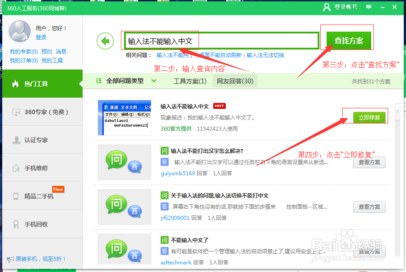The height and width of the screenshot is (272, 406).
Task: Click username guiysmb5169
Action: tap(178, 173)
